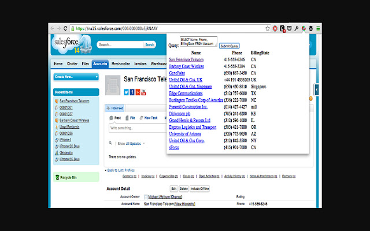This screenshot has height=231, width=370.
Task: Open United Oil & Gas, UK result
Action: 186,80
